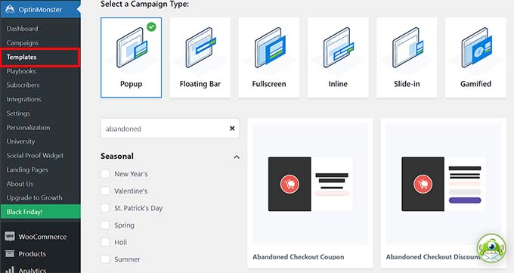The width and height of the screenshot is (514, 273).
Task: Select the Popup campaign type card
Action: point(131,57)
